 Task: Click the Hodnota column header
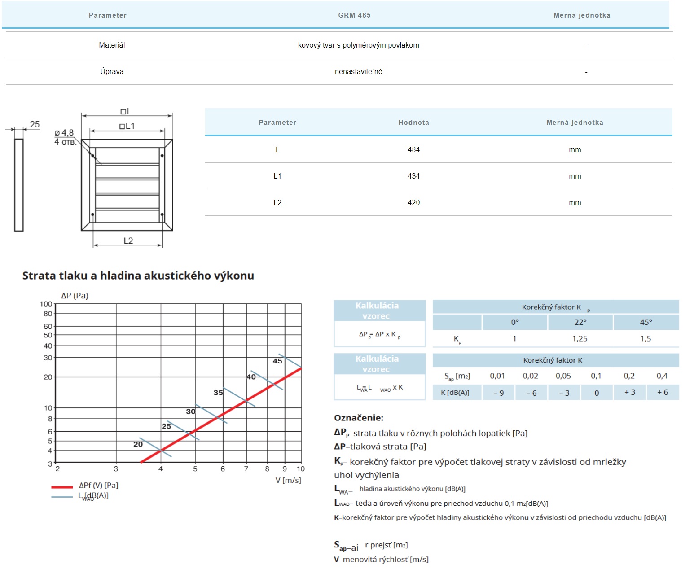pos(413,123)
